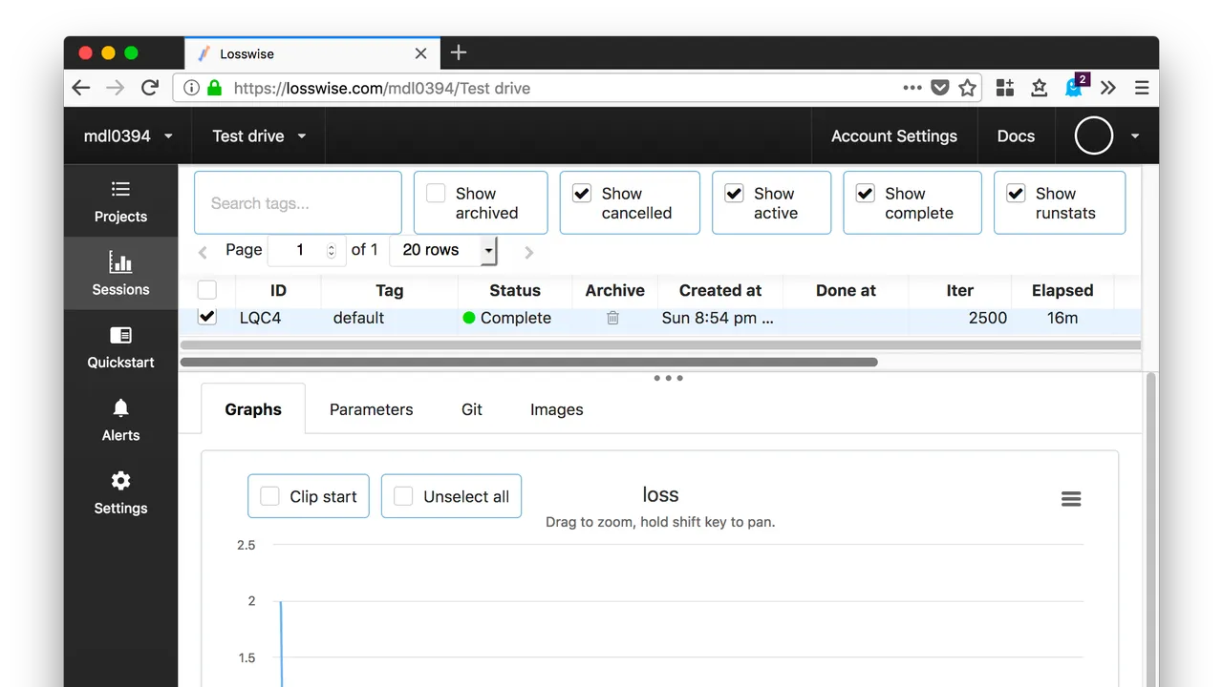This screenshot has height=687, width=1223.
Task: Expand the mdl0394 account dropdown
Action: coord(128,135)
